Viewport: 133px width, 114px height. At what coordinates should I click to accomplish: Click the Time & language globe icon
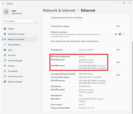pyautogui.click(x=5, y=60)
